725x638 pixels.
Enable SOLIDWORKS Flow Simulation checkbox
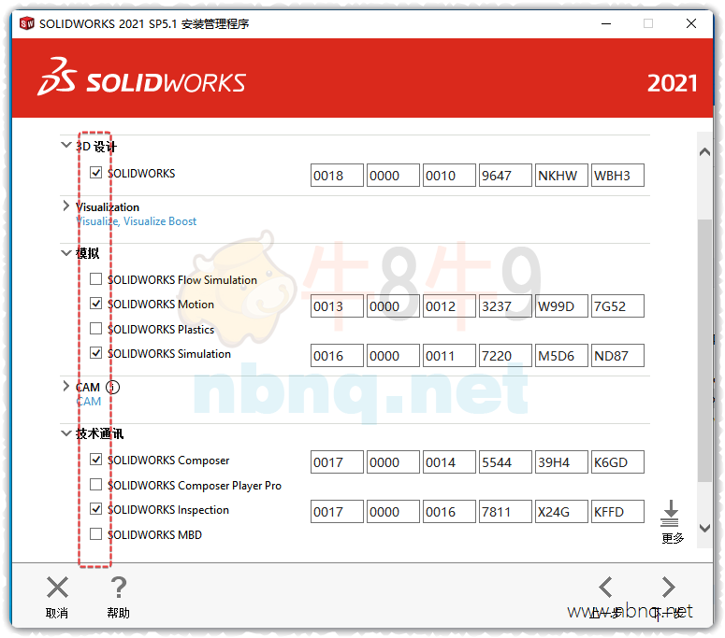coord(95,279)
